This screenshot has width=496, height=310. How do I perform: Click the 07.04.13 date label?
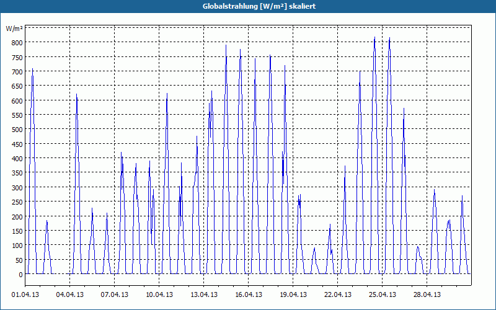tap(115, 295)
